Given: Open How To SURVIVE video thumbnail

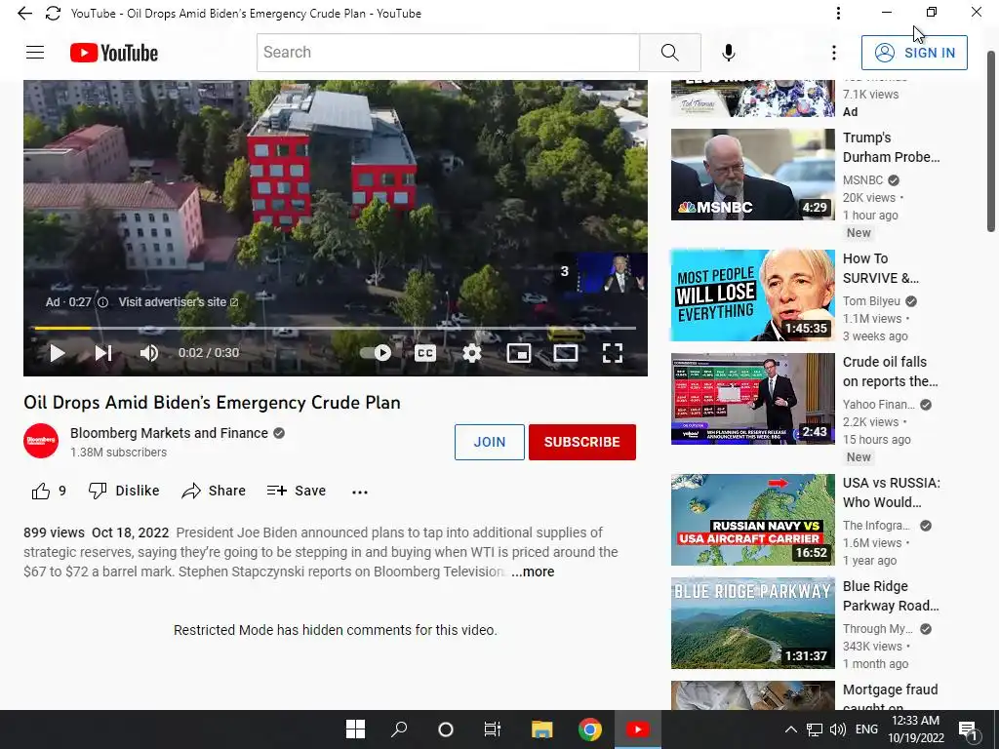Looking at the screenshot, I should point(752,296).
